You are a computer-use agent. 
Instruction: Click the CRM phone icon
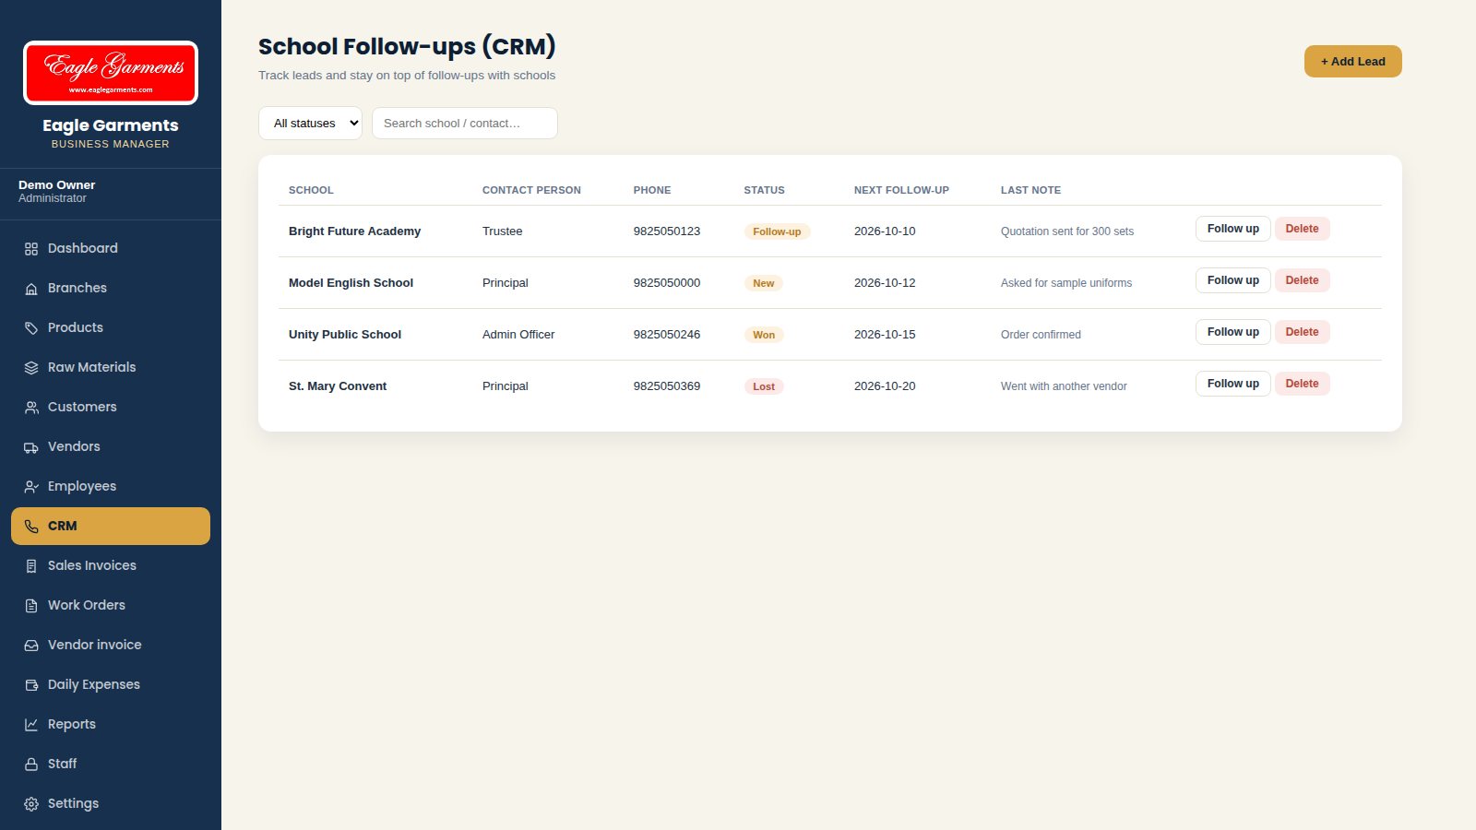[x=31, y=527]
